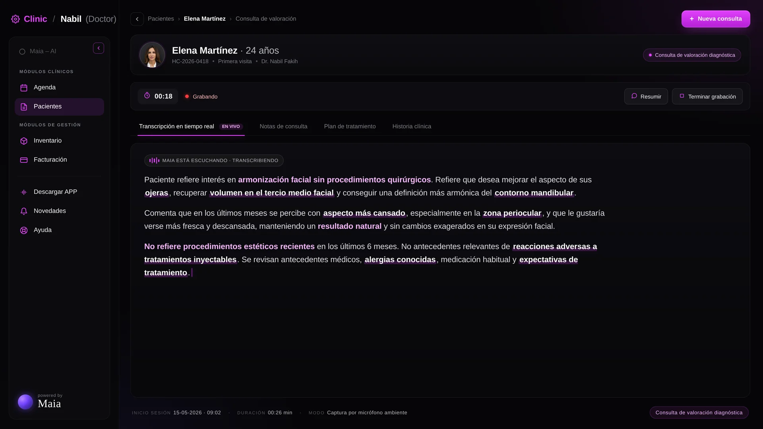Screen dimensions: 763x429
Task: Click the plus icon in Nueva consulta
Action: [692, 19]
